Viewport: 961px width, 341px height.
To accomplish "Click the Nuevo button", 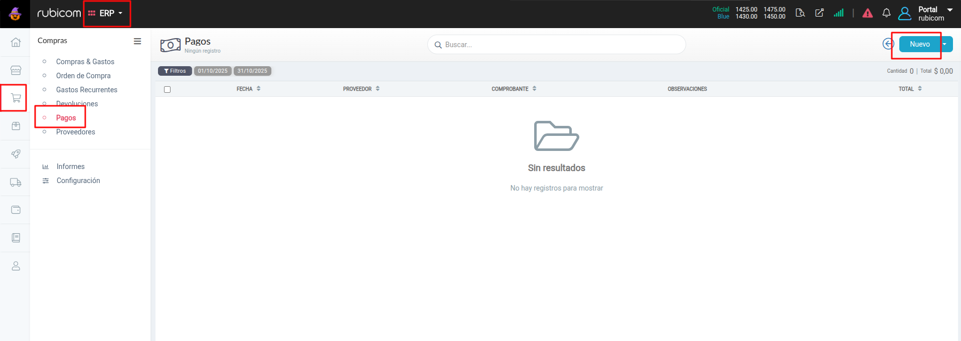I will (x=919, y=44).
